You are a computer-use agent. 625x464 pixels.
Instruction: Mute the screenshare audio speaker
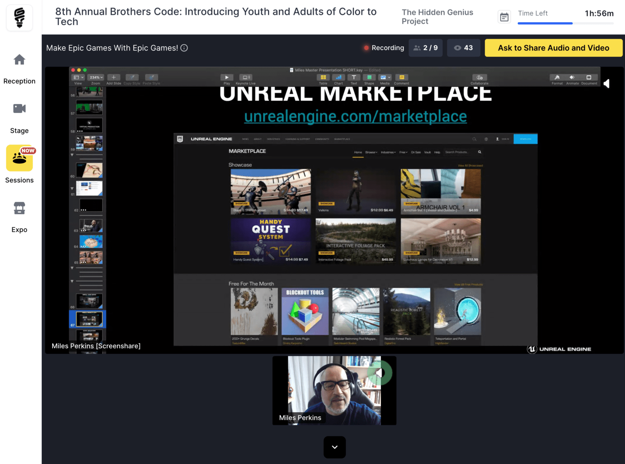coord(607,84)
